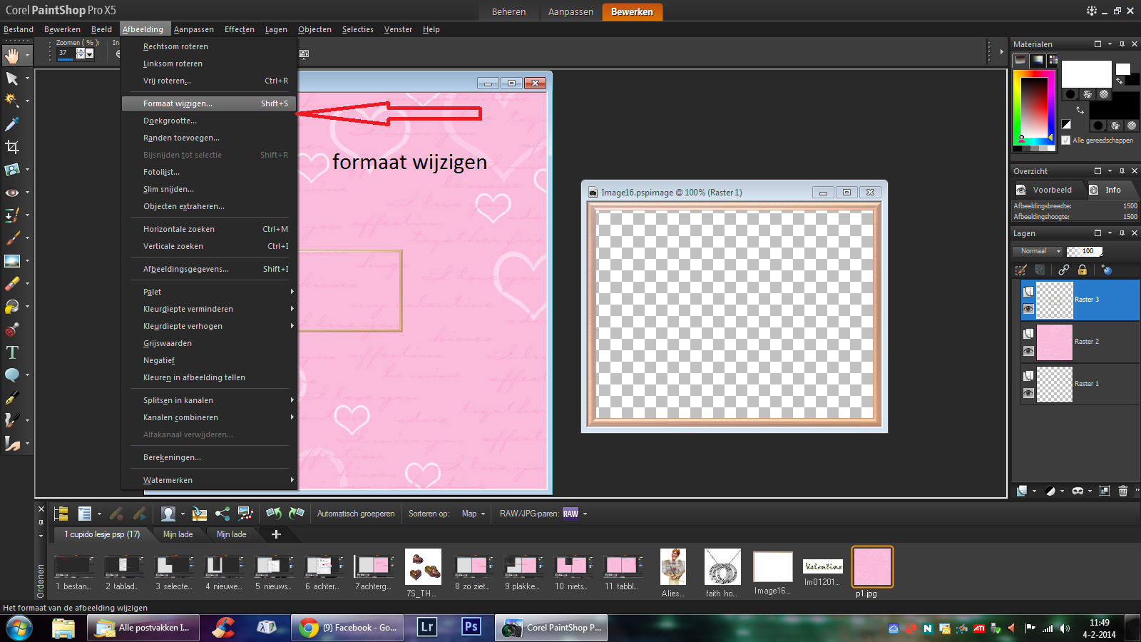Select the Text tool
Viewport: 1141px width, 642px height.
12,352
